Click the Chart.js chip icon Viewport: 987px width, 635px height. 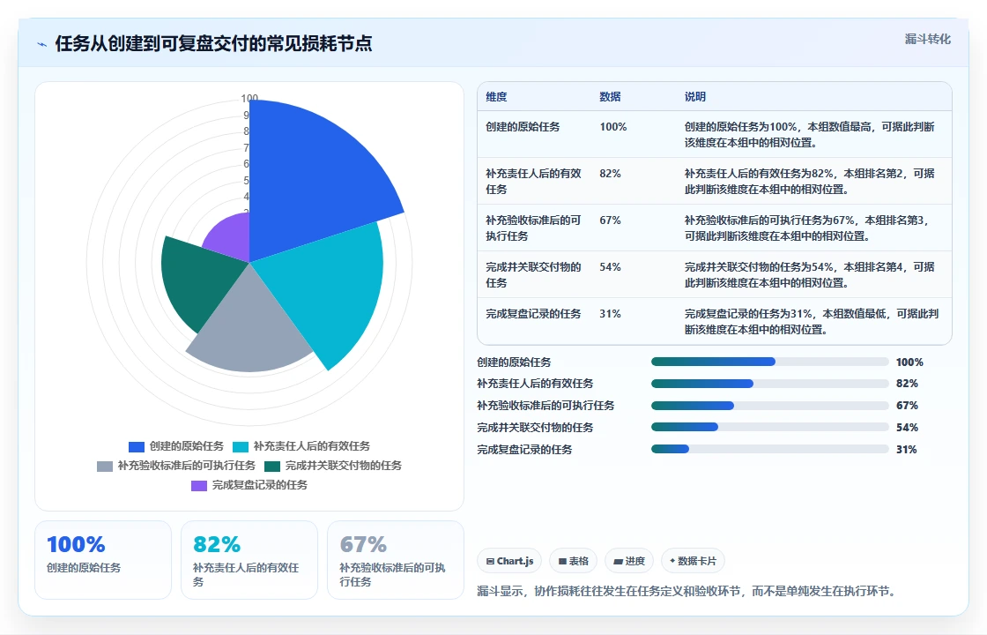pos(490,561)
